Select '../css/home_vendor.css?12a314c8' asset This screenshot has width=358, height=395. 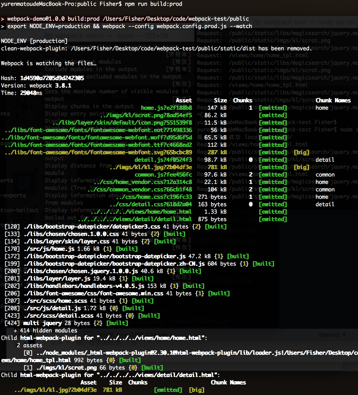tap(143, 182)
